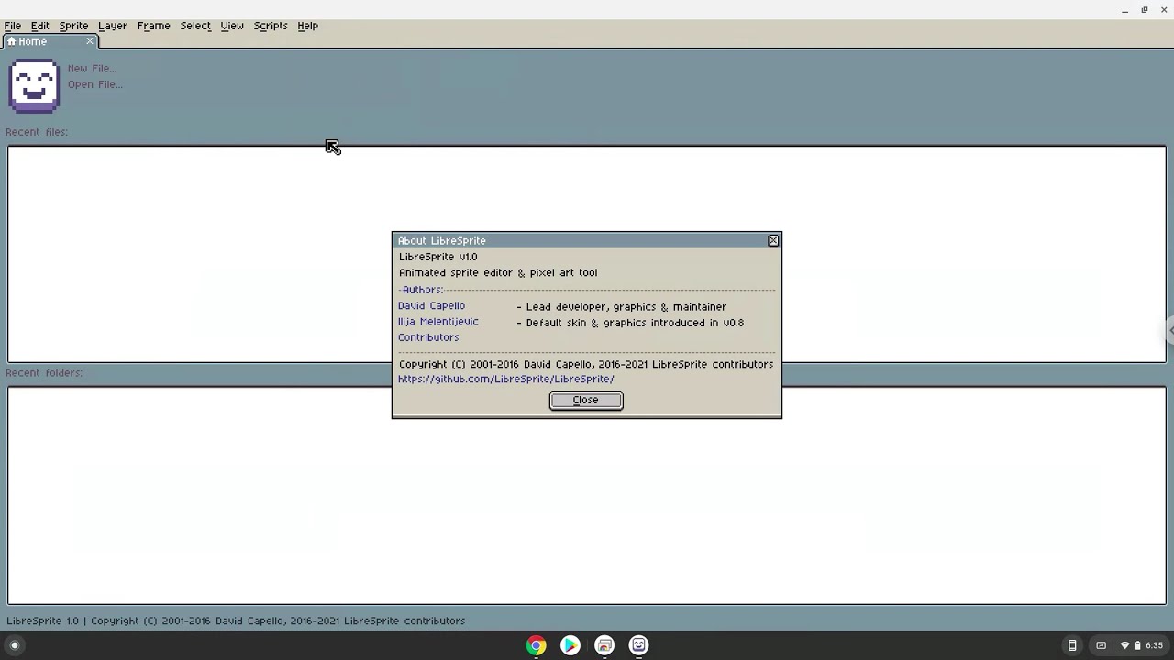Click the Close button in About dialog
Screen dimensions: 1174x660
[586, 400]
